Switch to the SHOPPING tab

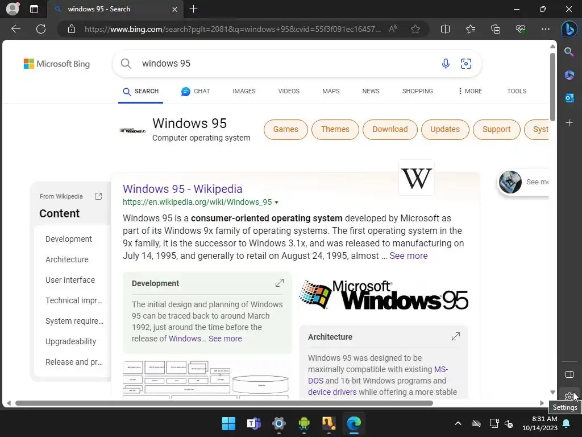pyautogui.click(x=418, y=91)
